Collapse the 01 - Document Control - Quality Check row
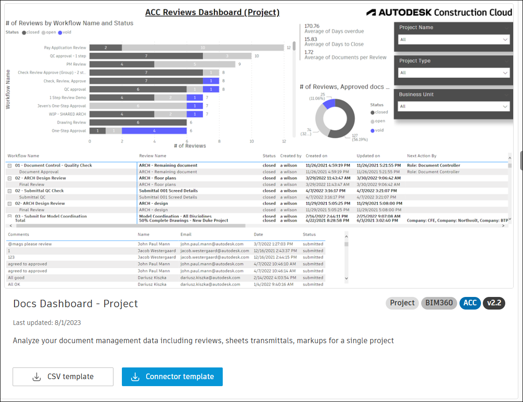Image resolution: width=523 pixels, height=402 pixels. pyautogui.click(x=10, y=165)
